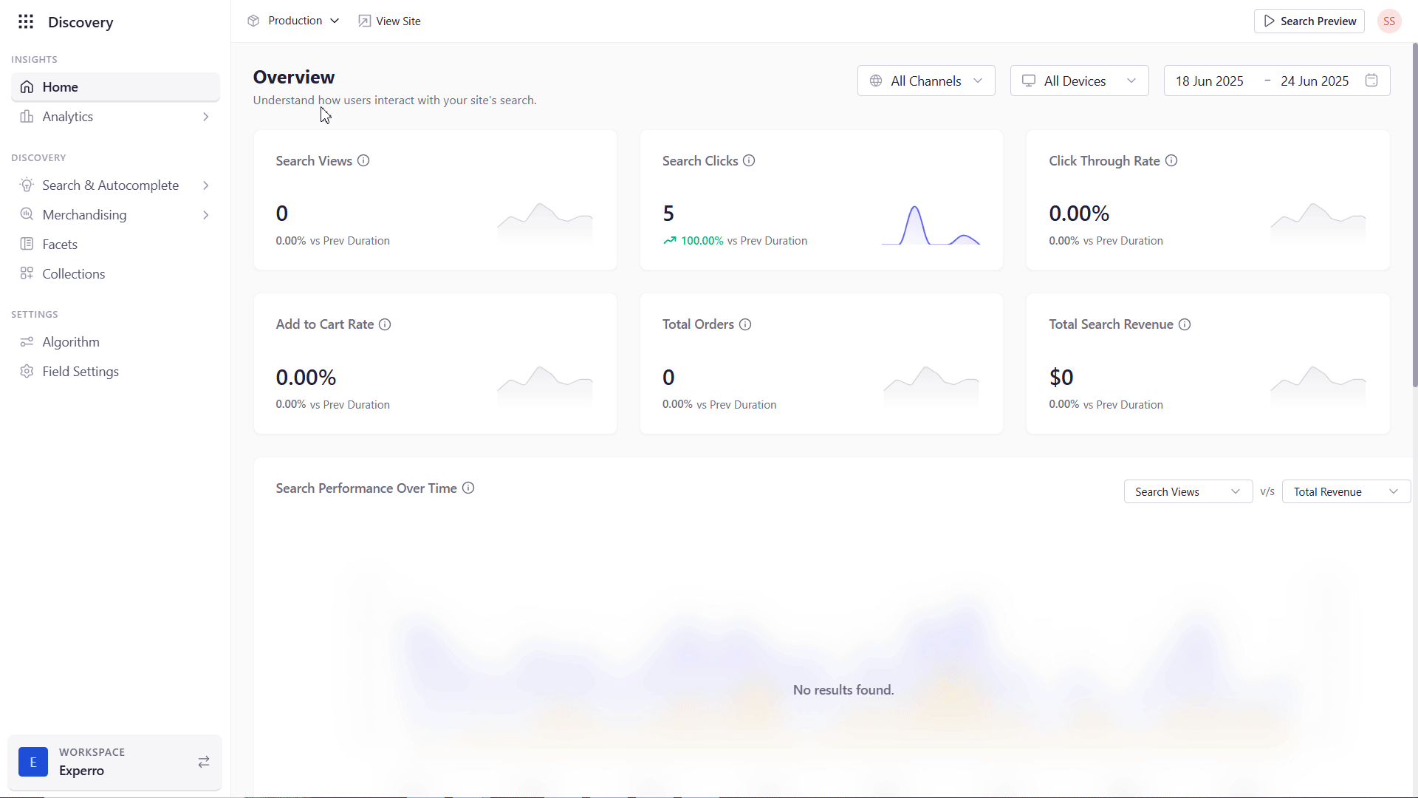Expand the Merchandising sidebar section

[115, 215]
